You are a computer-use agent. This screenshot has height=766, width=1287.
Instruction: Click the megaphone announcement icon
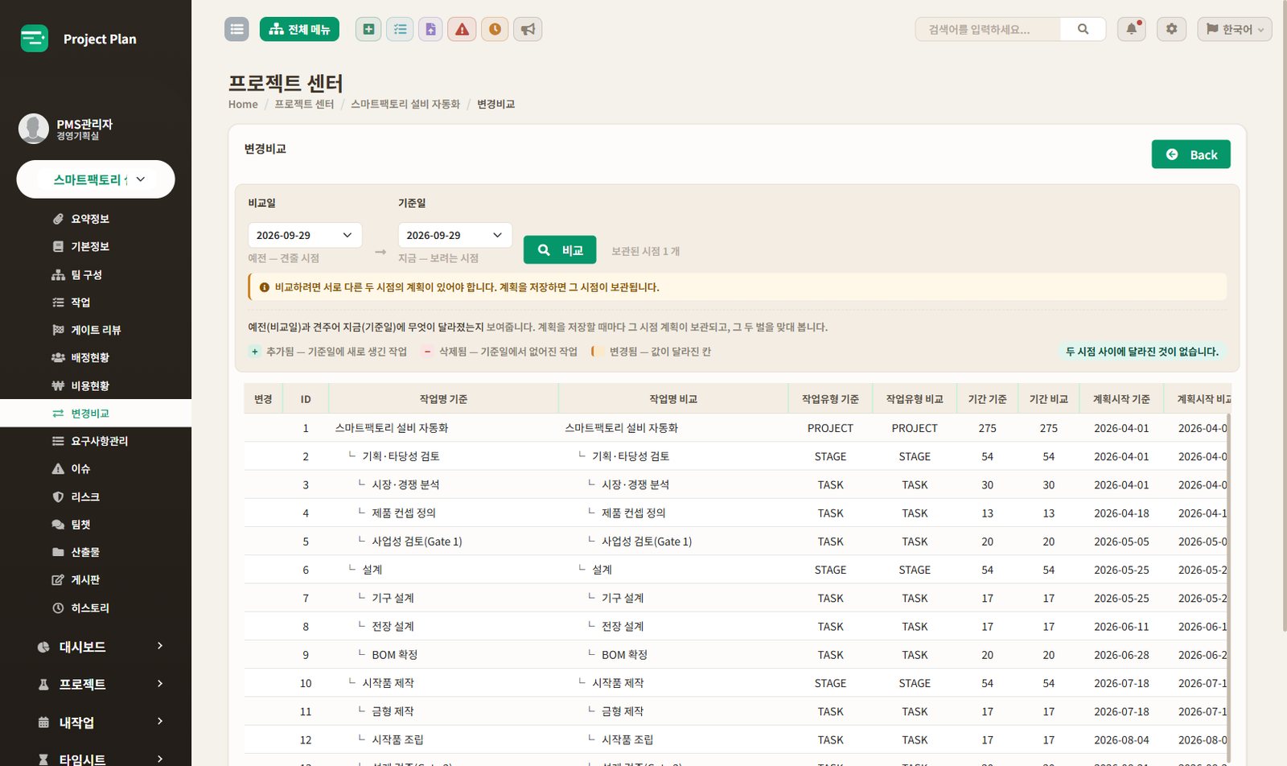point(528,29)
